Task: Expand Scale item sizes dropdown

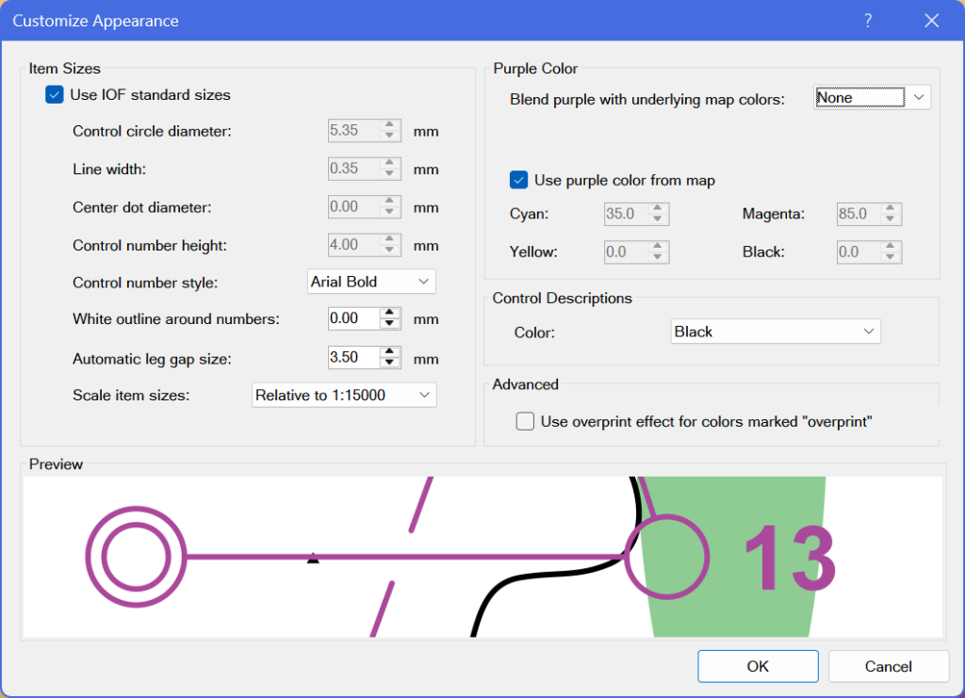Action: click(344, 395)
